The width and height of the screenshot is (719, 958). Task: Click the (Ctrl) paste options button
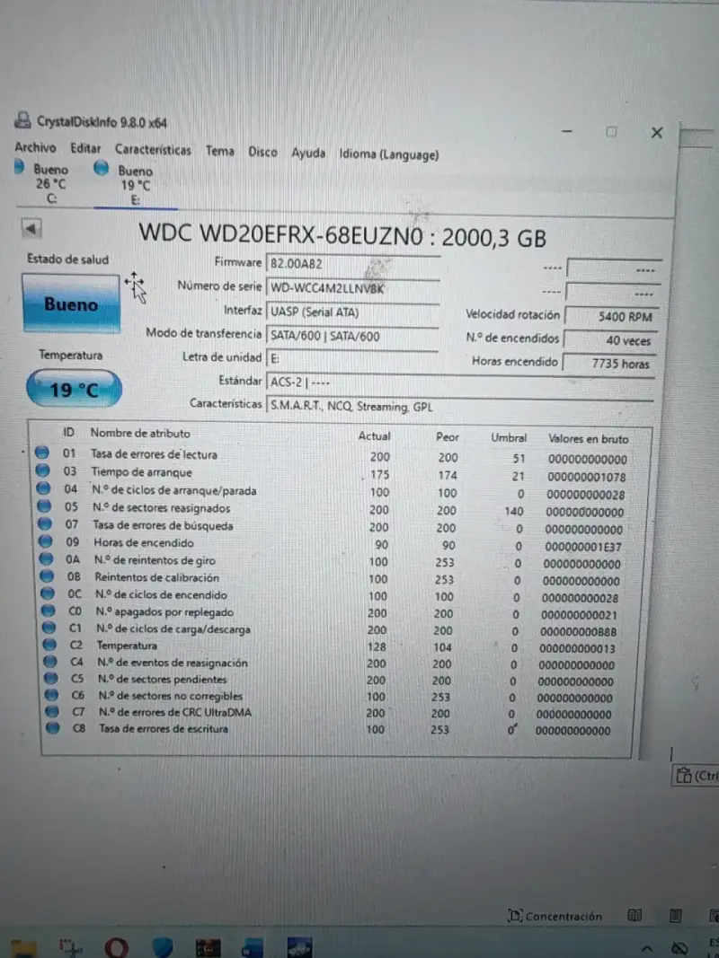(697, 776)
